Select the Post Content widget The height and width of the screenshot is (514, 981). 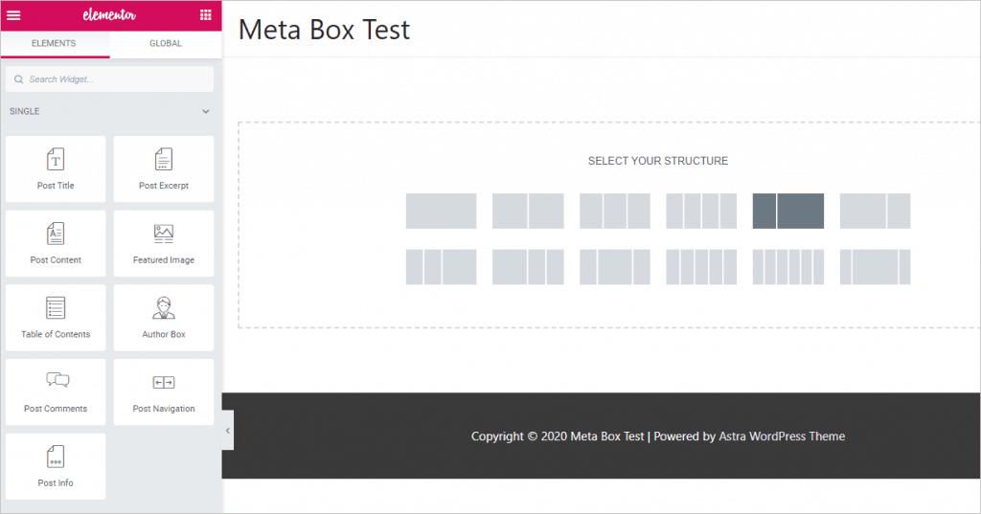click(x=56, y=243)
